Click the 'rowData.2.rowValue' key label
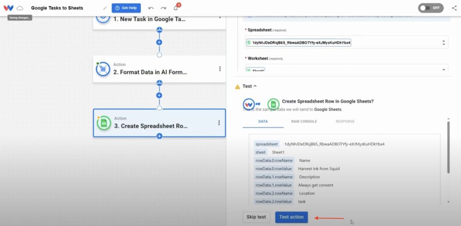The image size is (461, 226). [x=273, y=202]
